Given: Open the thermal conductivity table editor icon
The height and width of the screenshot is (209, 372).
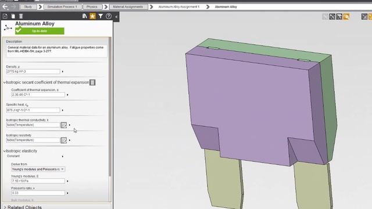Looking at the screenshot, I should point(63,125).
